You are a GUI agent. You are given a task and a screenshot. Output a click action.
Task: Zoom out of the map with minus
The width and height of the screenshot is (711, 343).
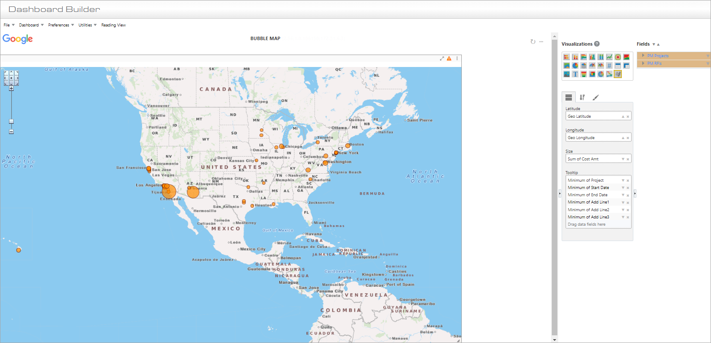tap(11, 132)
